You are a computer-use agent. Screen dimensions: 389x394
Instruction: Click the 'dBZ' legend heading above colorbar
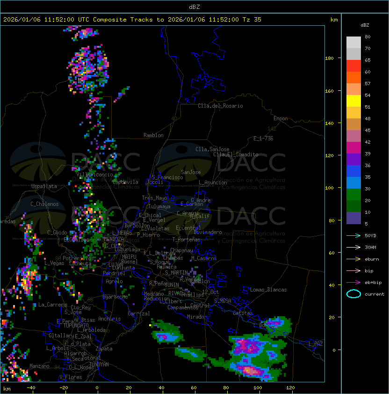point(365,25)
